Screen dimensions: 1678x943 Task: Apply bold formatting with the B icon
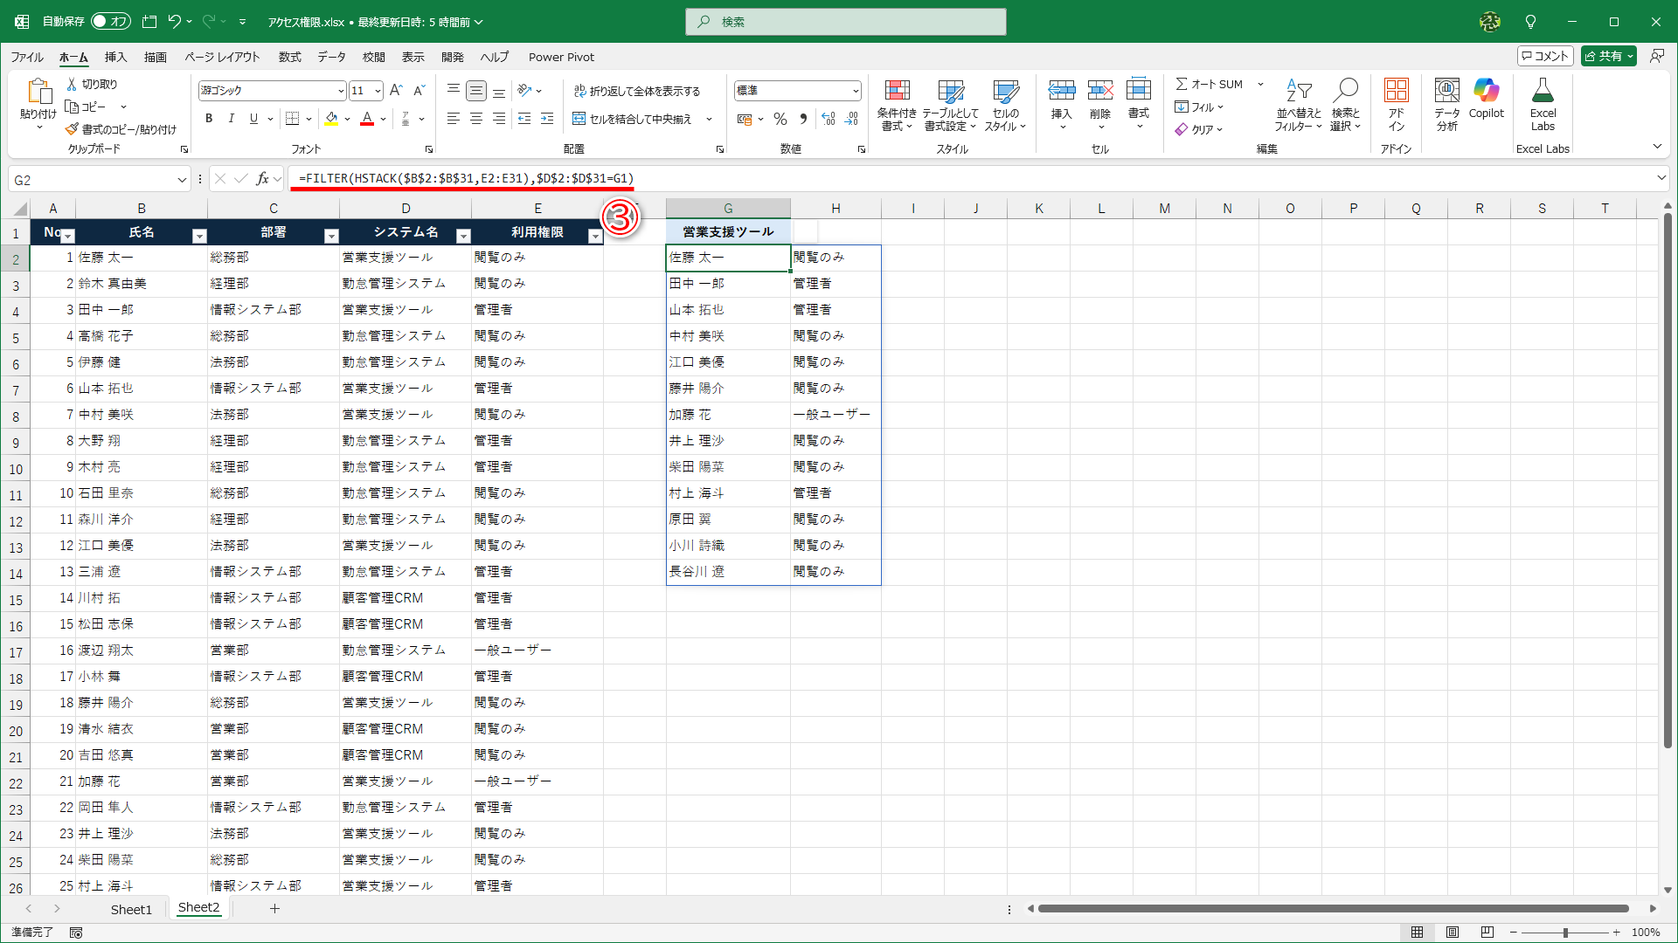[x=209, y=118]
